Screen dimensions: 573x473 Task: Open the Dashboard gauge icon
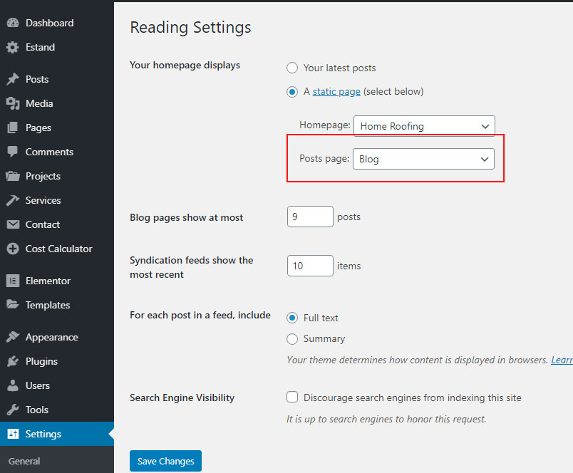tap(13, 23)
